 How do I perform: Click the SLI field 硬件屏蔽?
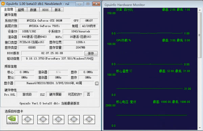pos(55,94)
